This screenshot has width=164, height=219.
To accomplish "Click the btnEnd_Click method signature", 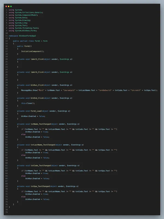I will pyautogui.click(x=45, y=98).
